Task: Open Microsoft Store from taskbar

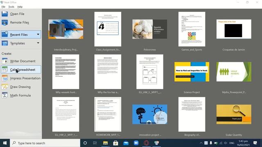Action: (x=115, y=143)
